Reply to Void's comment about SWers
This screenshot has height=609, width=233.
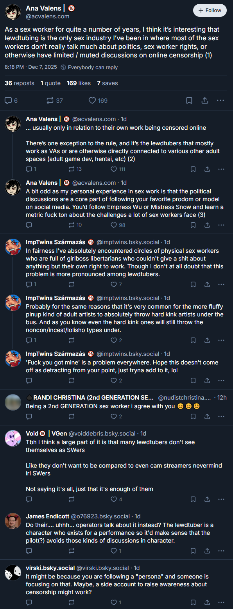click(x=29, y=499)
